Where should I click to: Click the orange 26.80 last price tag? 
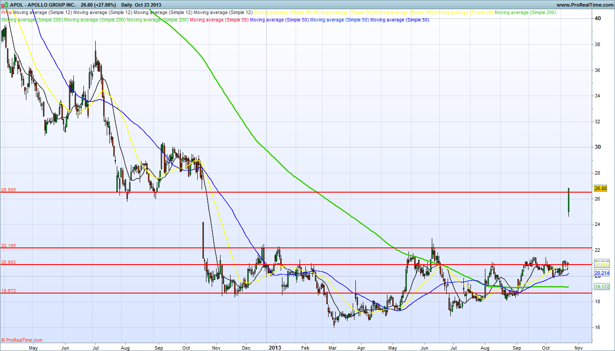click(x=600, y=188)
